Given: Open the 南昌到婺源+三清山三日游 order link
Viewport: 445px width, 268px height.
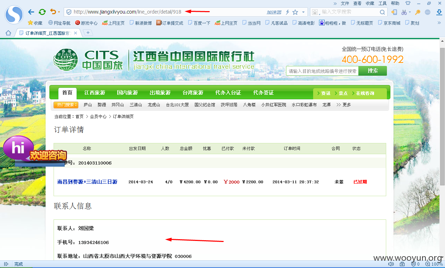Looking at the screenshot, I should [87, 182].
